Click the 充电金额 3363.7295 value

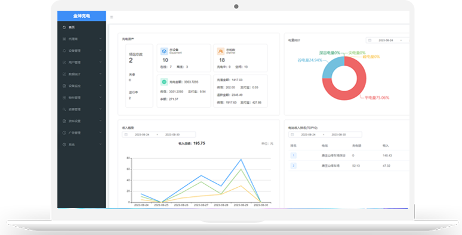(191, 82)
